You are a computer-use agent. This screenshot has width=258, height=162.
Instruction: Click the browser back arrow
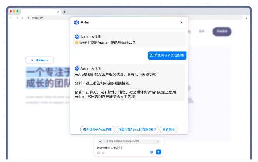(11, 18)
